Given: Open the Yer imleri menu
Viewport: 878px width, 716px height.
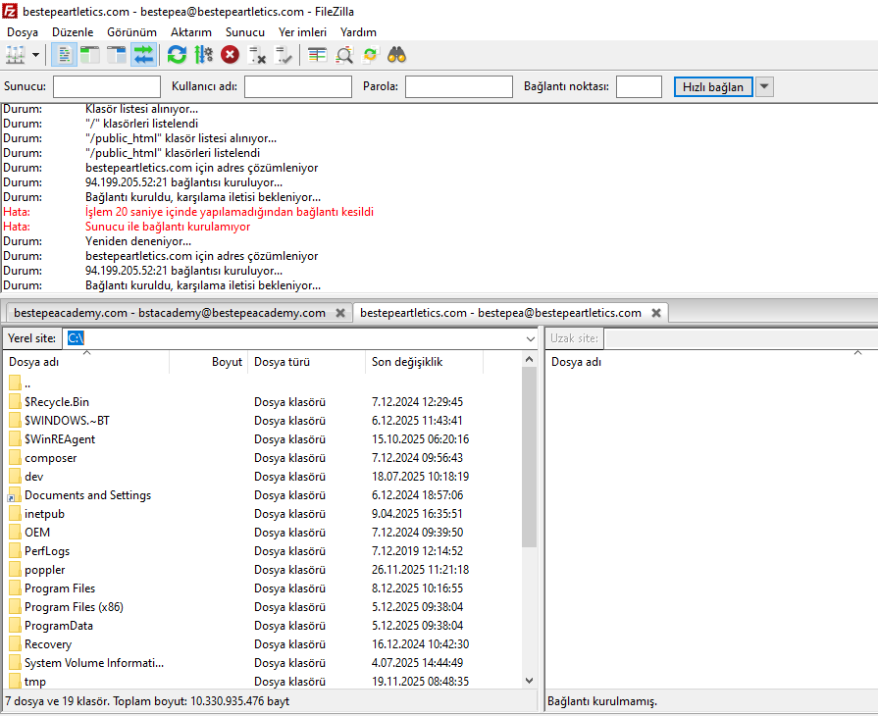Looking at the screenshot, I should [x=302, y=32].
